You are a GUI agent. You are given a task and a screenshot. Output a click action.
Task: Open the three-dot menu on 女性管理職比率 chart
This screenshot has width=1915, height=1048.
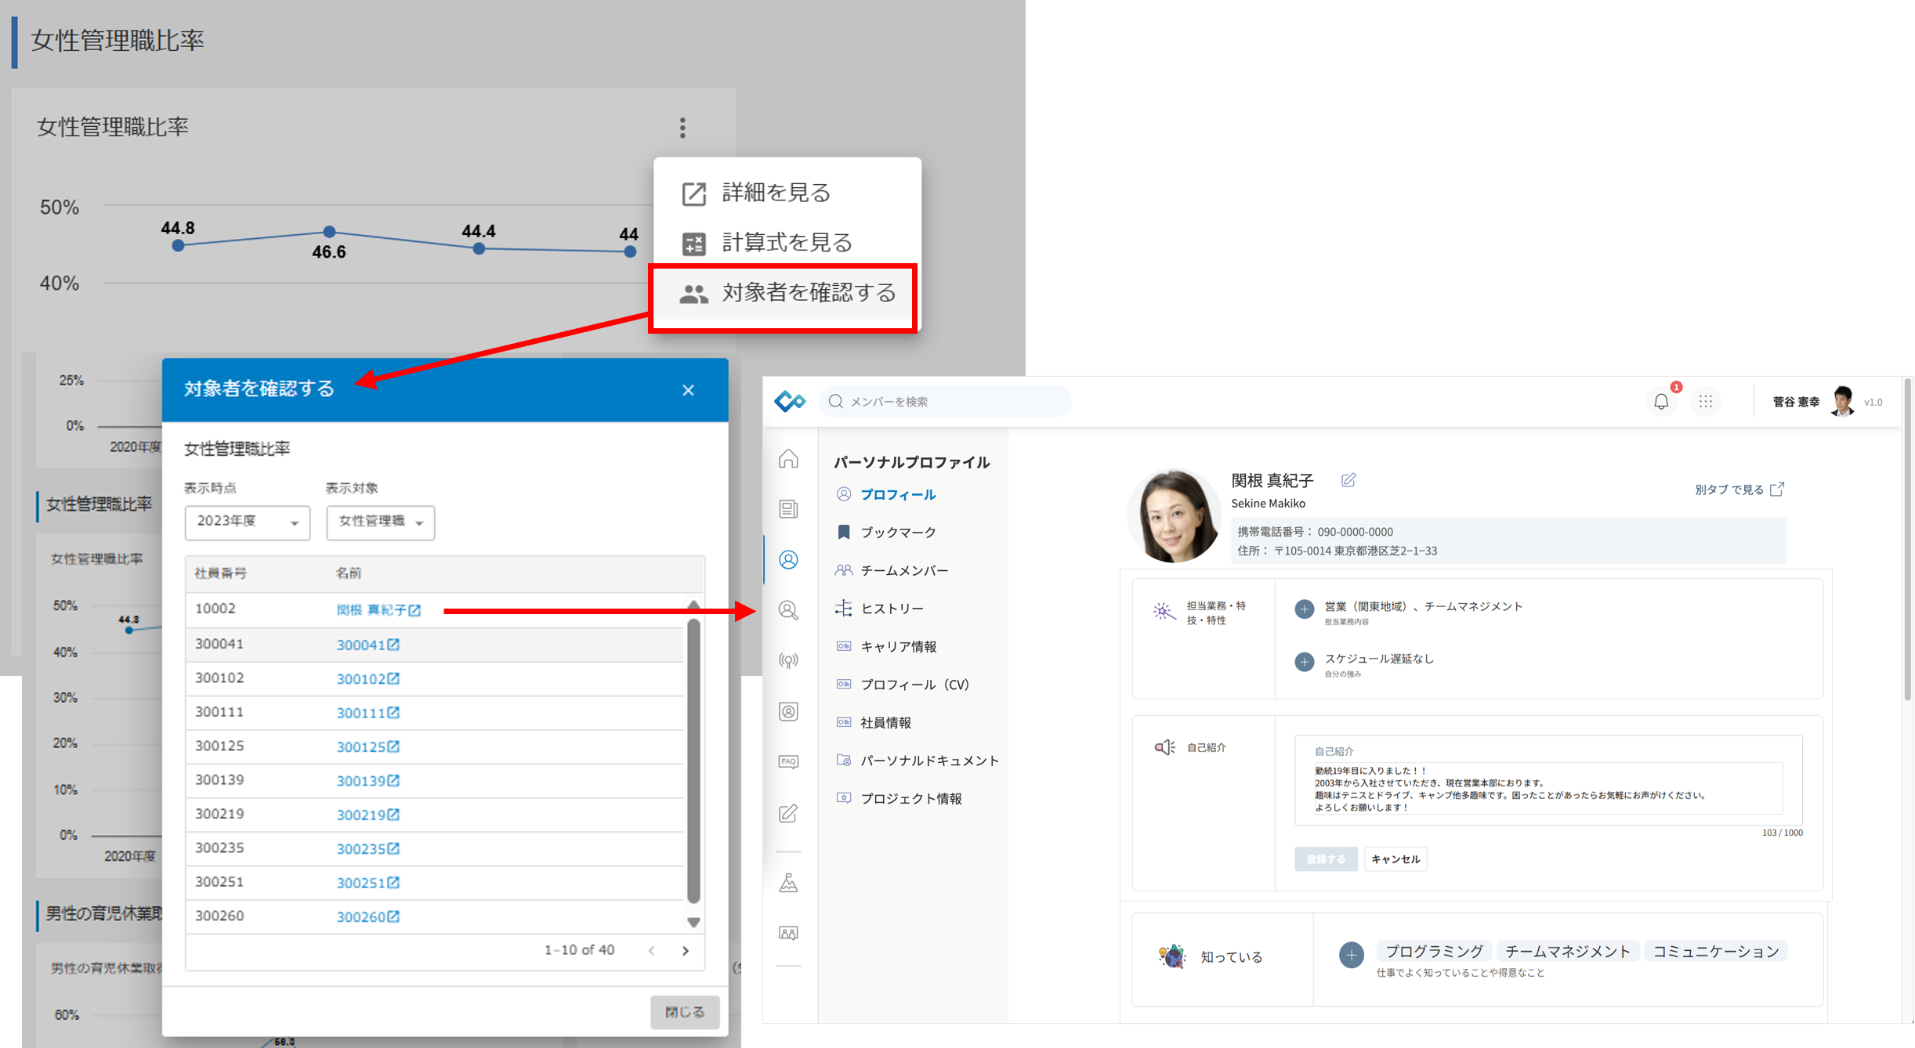[682, 128]
